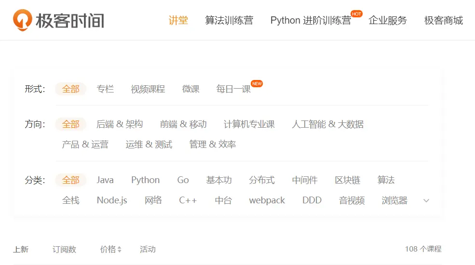Image resolution: width=475 pixels, height=265 pixels.
Task: Click the HOT badge on Python 进阶训练营
Action: point(356,14)
